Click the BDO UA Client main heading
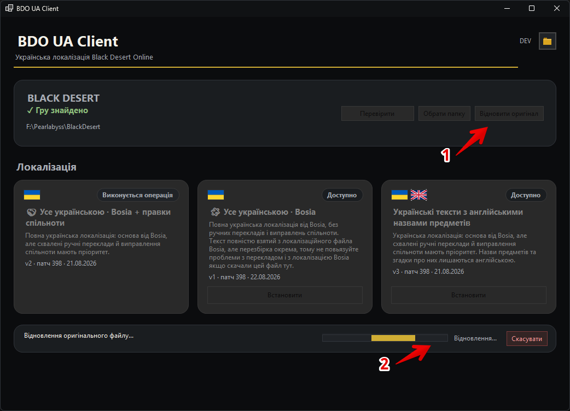Screen dimensions: 570x411 68,42
